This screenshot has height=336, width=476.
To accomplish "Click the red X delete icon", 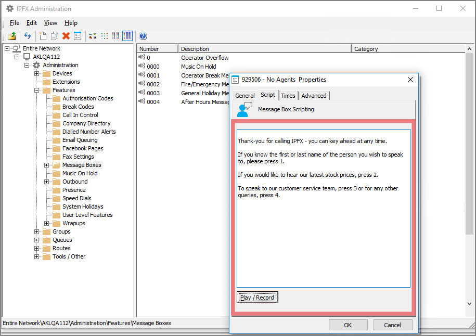I will [66, 36].
